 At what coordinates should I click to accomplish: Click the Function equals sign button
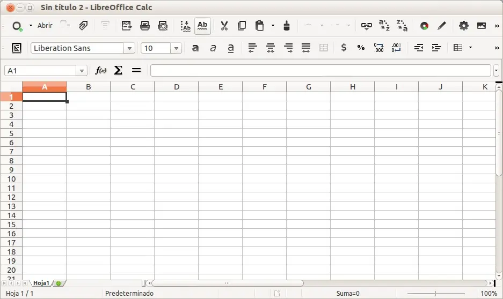coord(136,70)
